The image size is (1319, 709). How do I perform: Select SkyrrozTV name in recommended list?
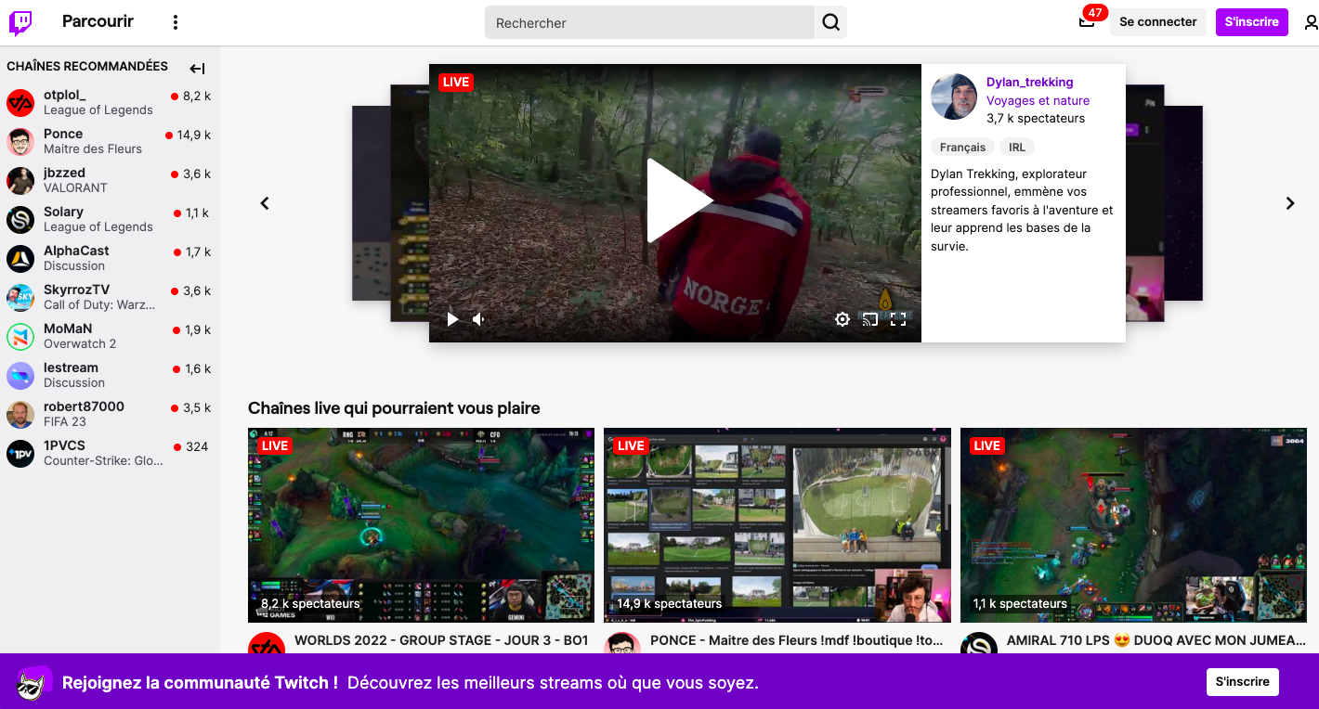[76, 290]
